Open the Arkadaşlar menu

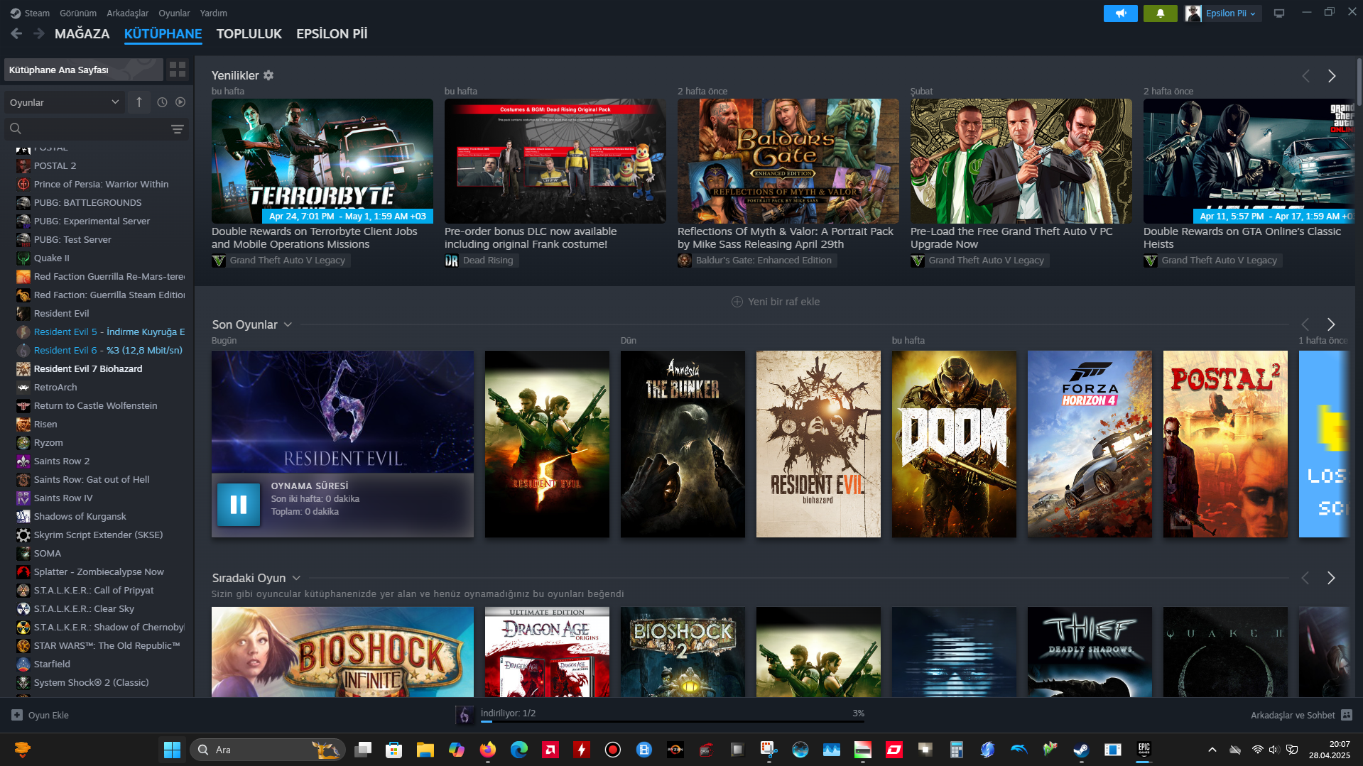point(128,13)
